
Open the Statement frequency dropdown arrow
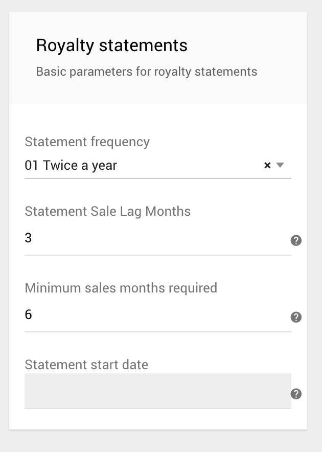(x=280, y=165)
